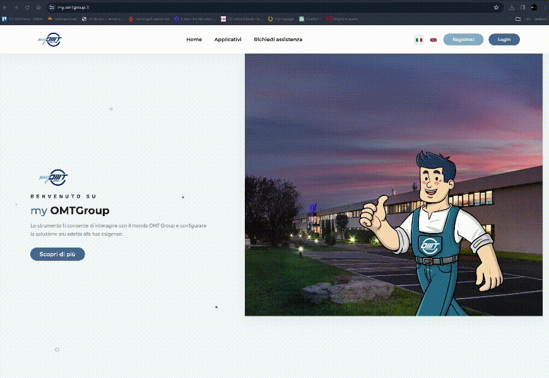Switch the site language to Italian flag
This screenshot has width=549, height=378.
coord(419,40)
